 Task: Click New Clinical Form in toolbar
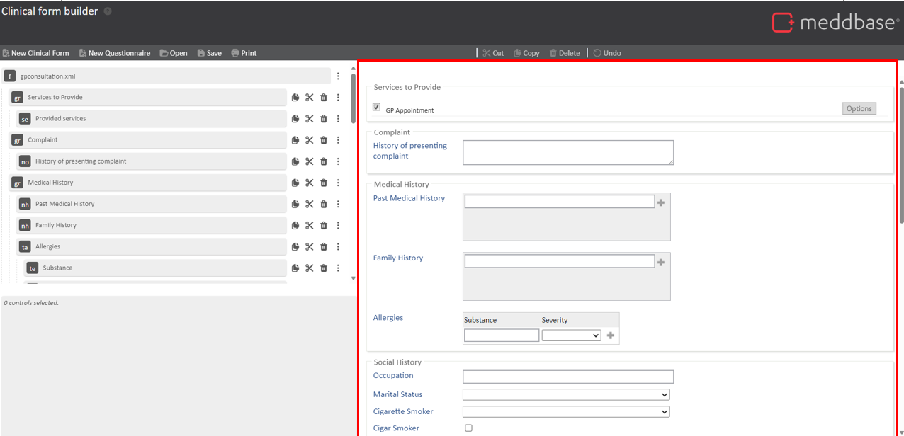(36, 53)
